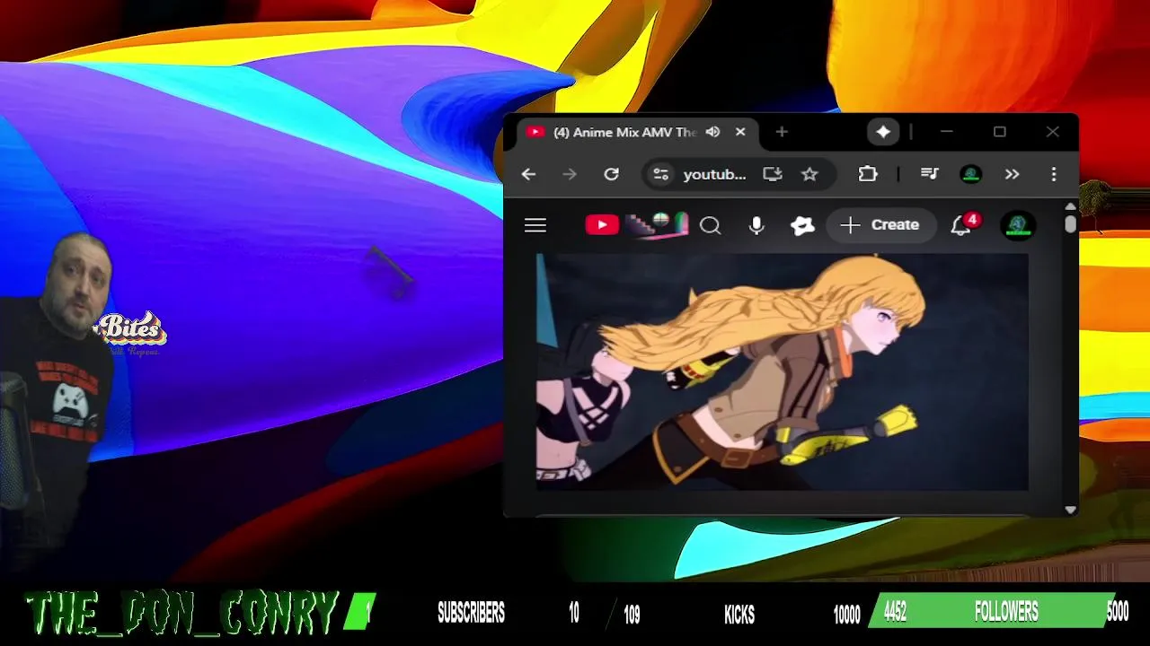
Task: Open the YouTube hamburger guide menu
Action: [x=535, y=225]
